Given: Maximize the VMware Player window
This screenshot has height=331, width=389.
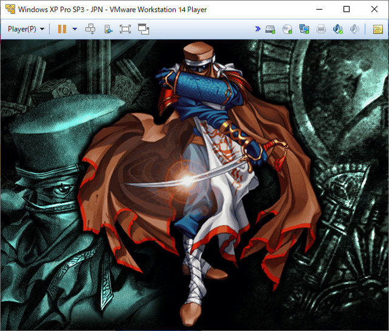Looking at the screenshot, I should [x=346, y=10].
